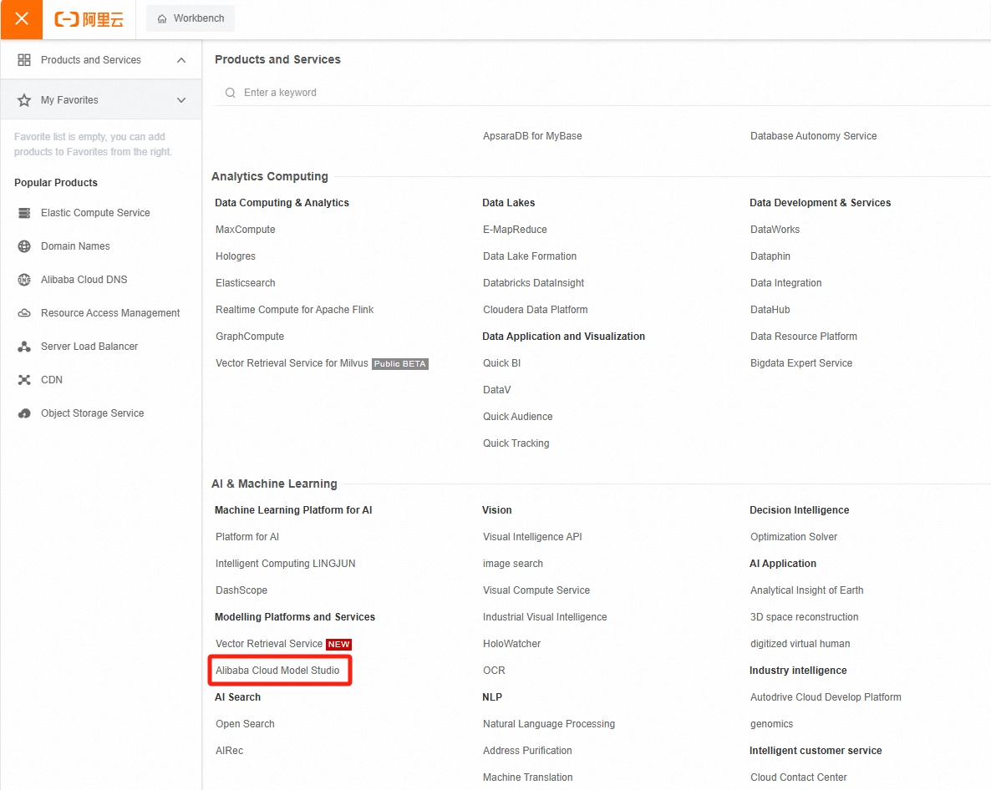This screenshot has width=991, height=790.
Task: Open the DashScope link
Action: coord(241,590)
